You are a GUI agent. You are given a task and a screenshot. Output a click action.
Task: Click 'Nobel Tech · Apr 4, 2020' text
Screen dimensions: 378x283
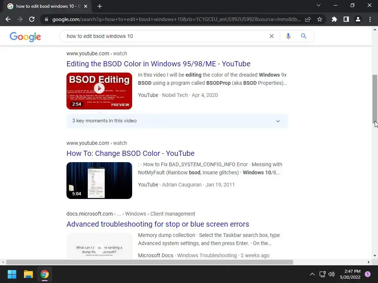pos(190,95)
